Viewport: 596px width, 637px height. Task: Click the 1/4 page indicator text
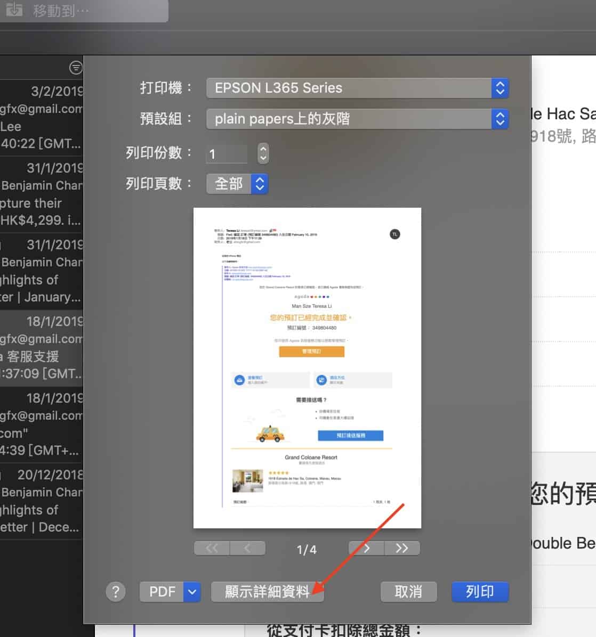pos(307,550)
